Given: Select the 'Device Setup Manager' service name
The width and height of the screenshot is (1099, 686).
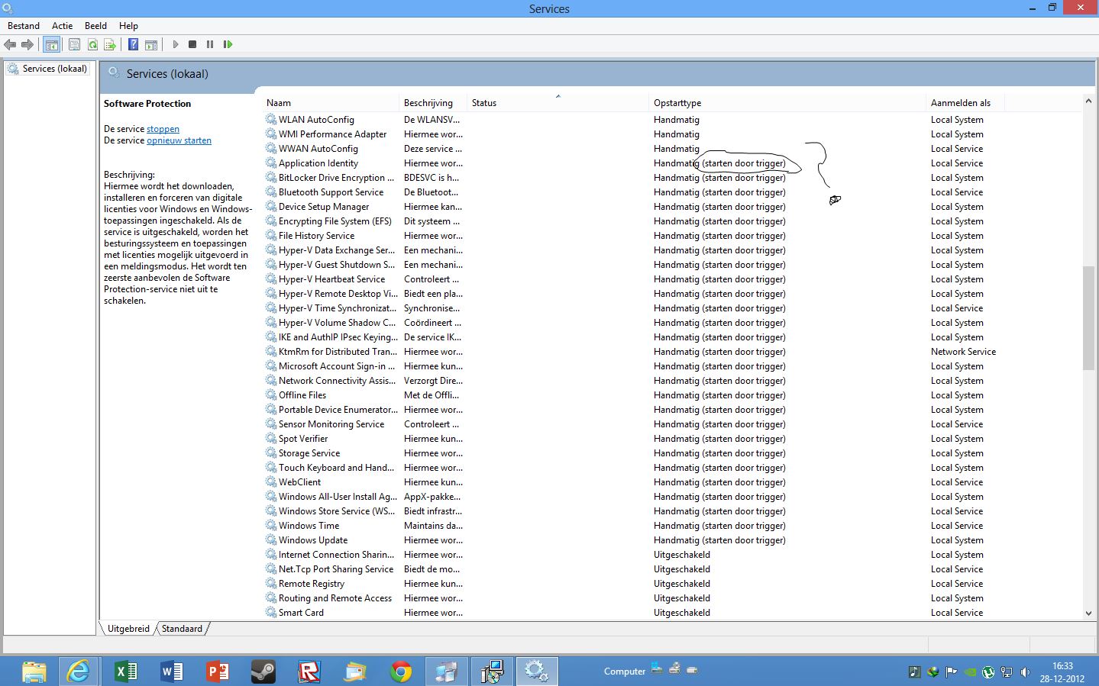Looking at the screenshot, I should click(324, 207).
